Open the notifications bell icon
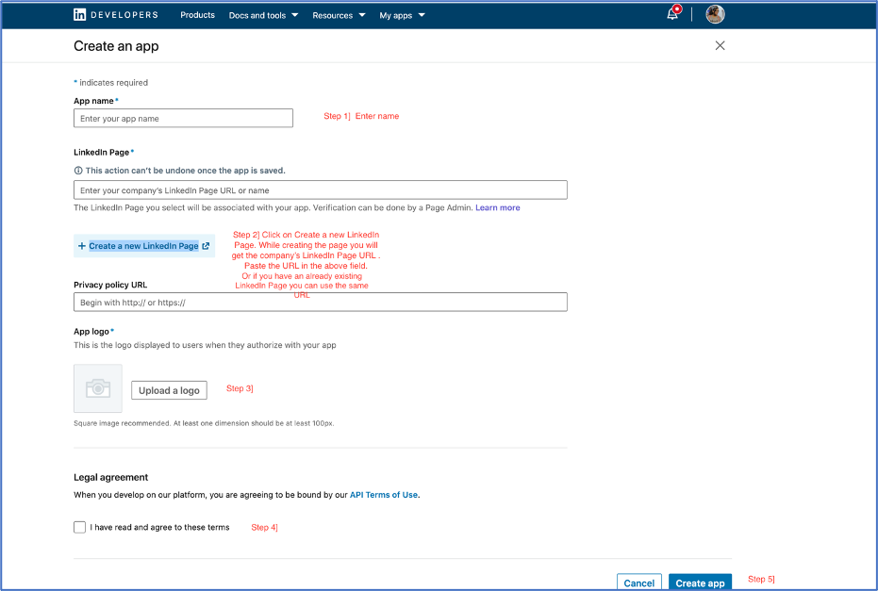This screenshot has width=878, height=591. point(673,14)
